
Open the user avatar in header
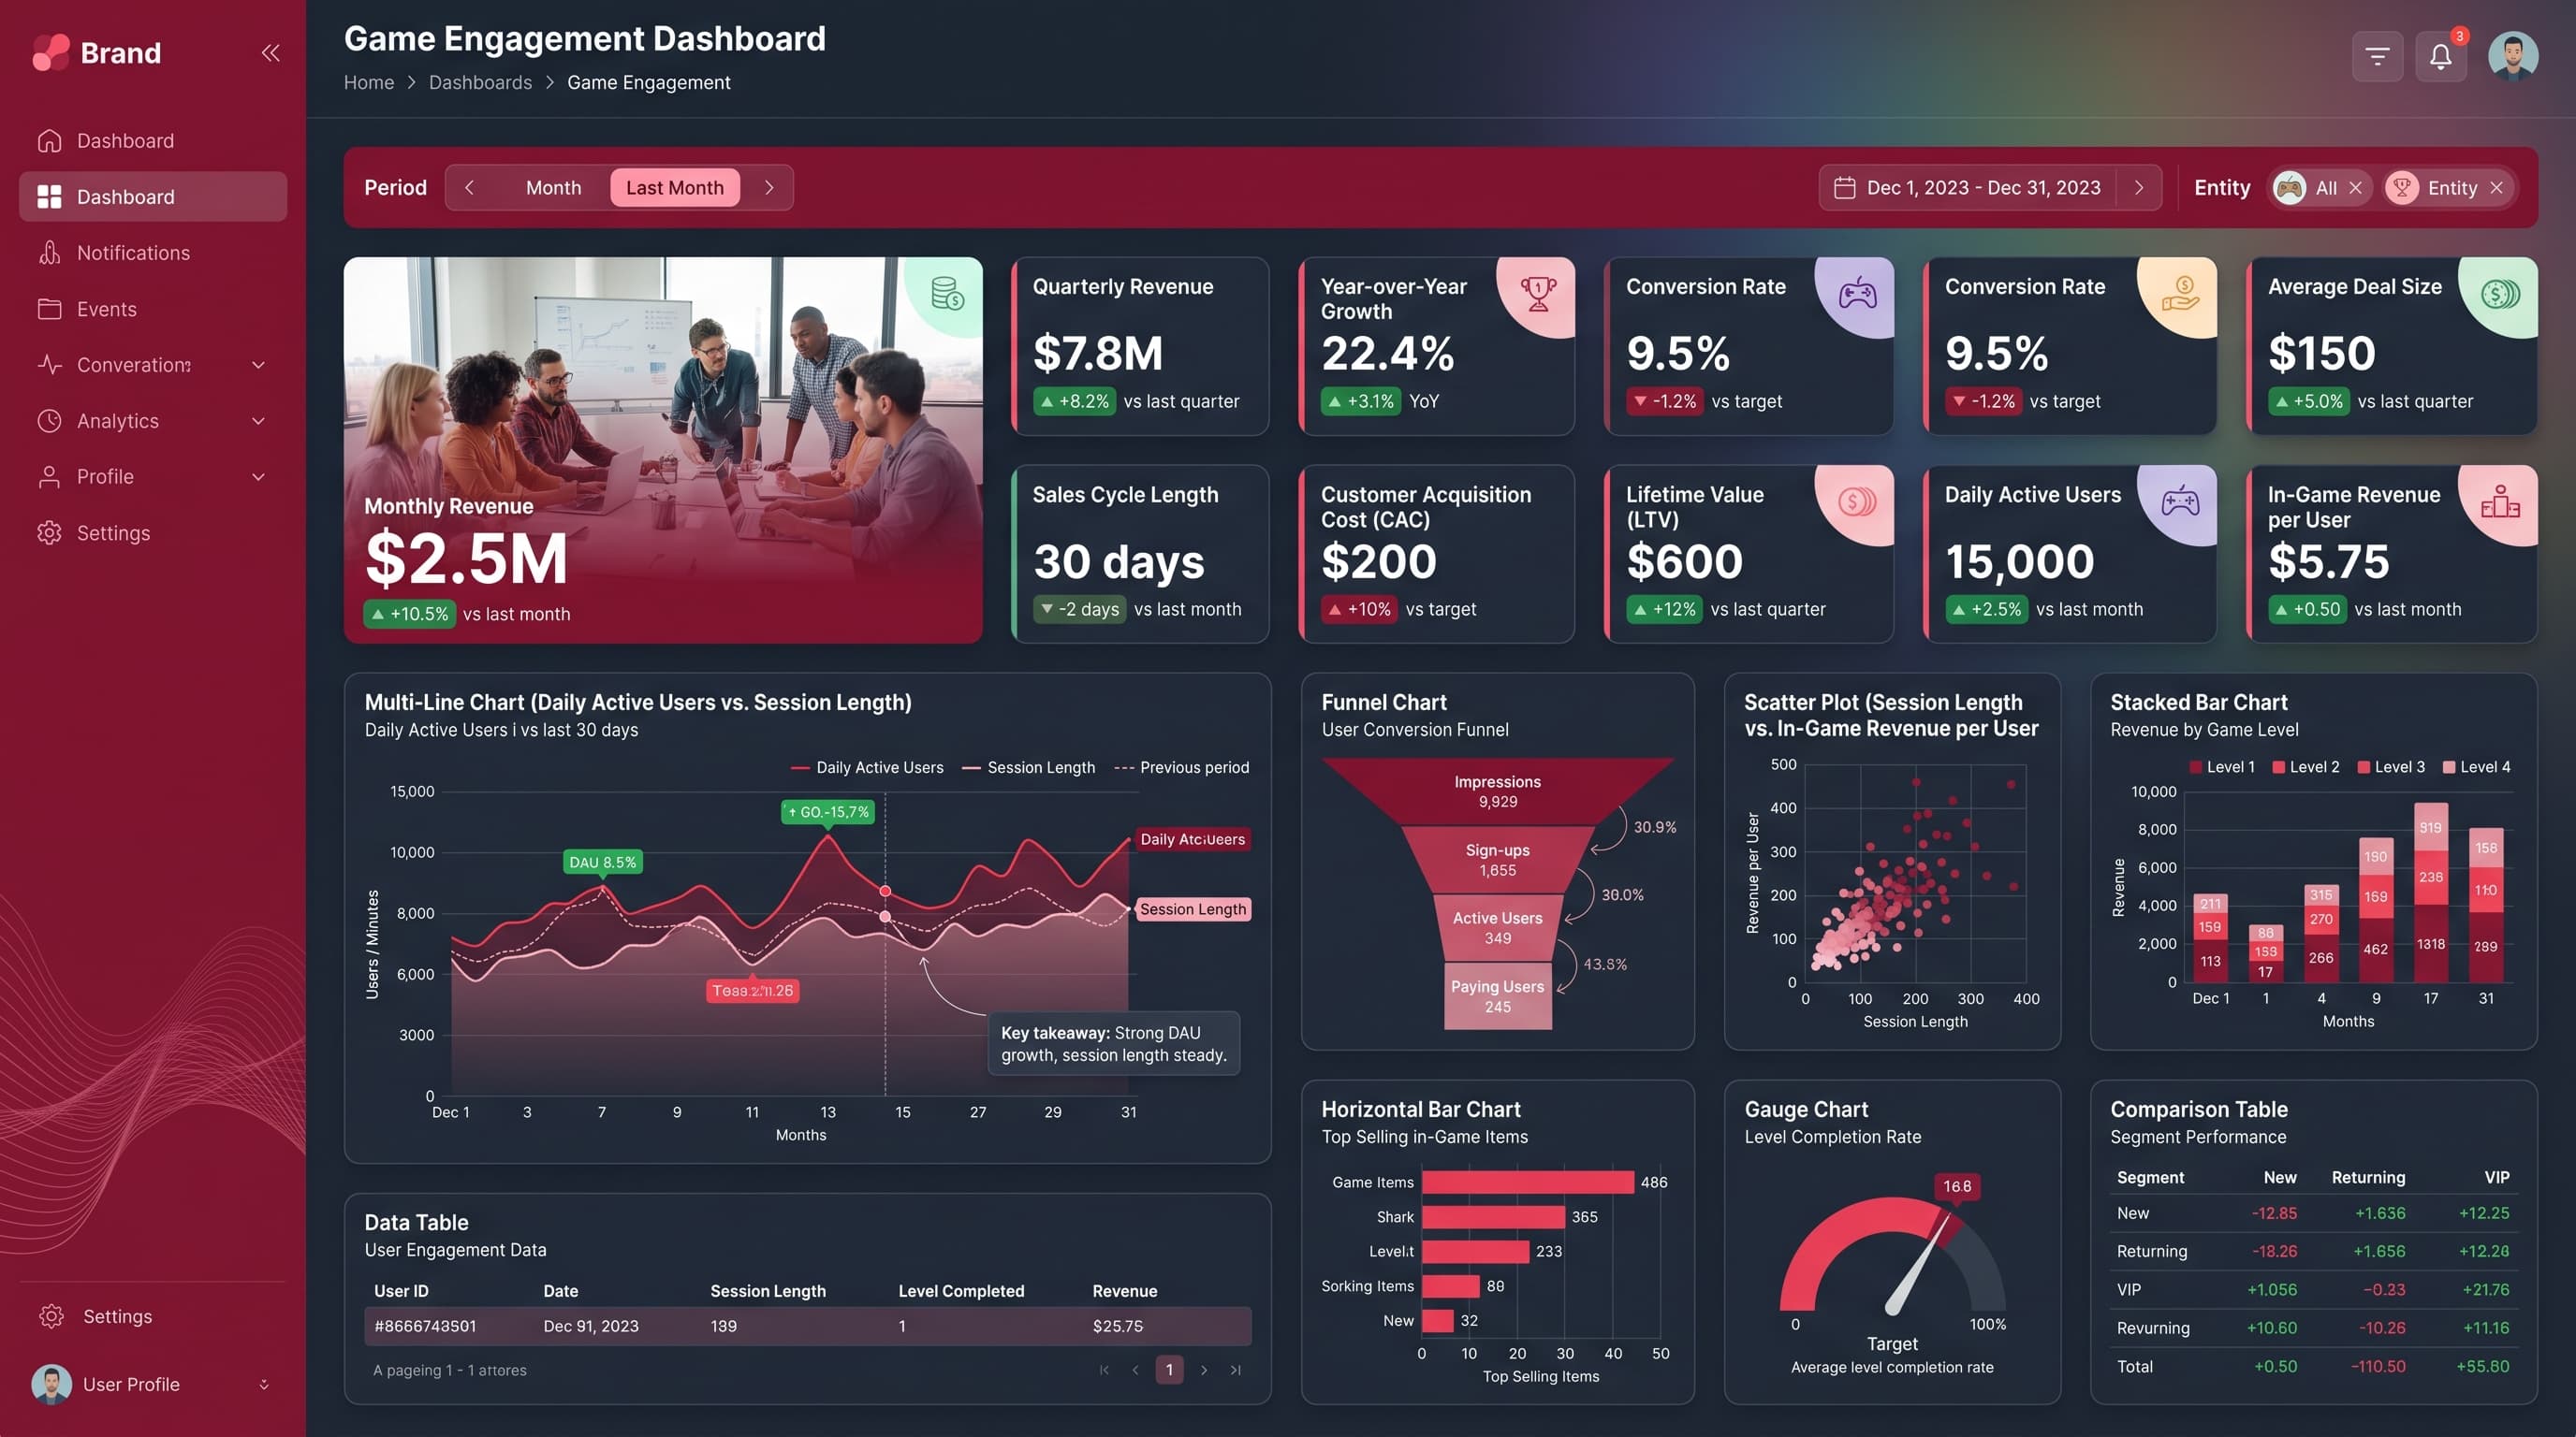(2512, 56)
